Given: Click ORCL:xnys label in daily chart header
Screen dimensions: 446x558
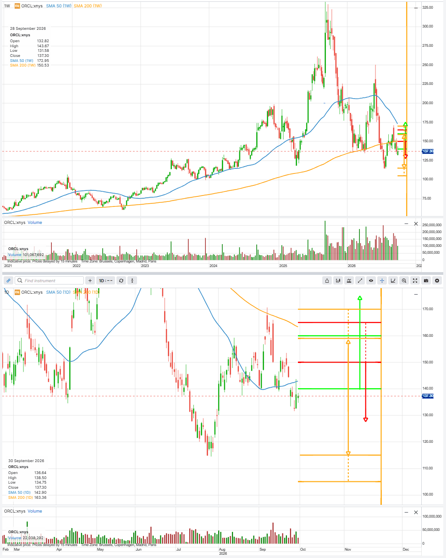Looking at the screenshot, I should (x=32, y=292).
